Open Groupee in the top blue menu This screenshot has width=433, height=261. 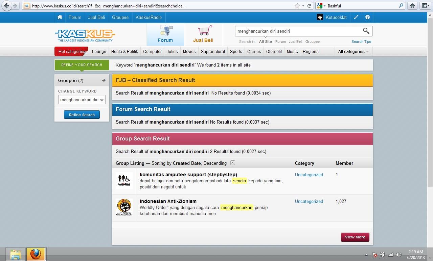(x=120, y=17)
